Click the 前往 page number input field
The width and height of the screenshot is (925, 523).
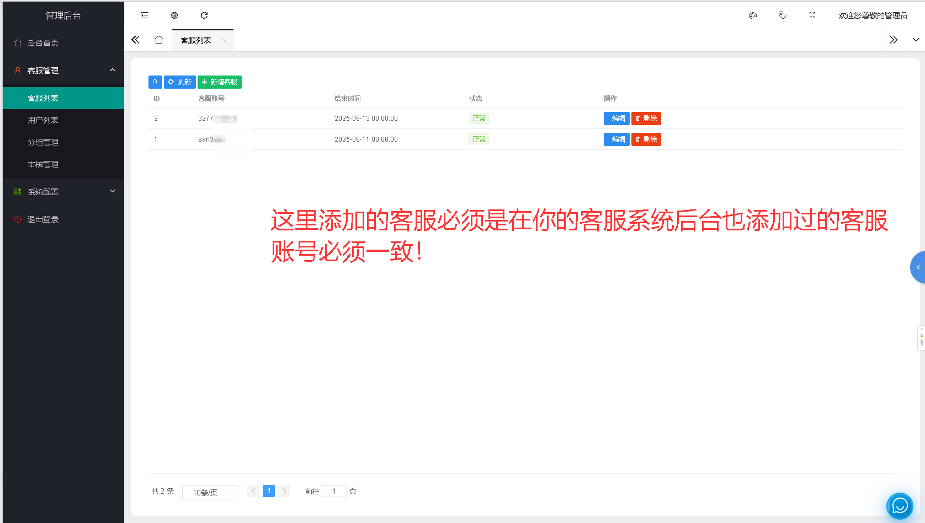click(334, 490)
